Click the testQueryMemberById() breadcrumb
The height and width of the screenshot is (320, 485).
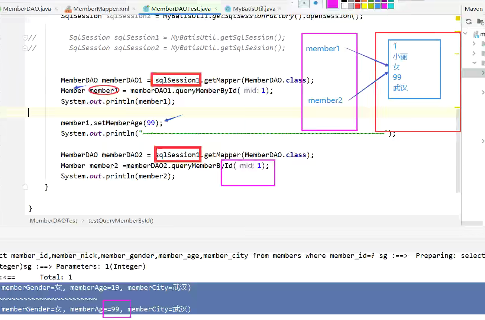tap(121, 220)
